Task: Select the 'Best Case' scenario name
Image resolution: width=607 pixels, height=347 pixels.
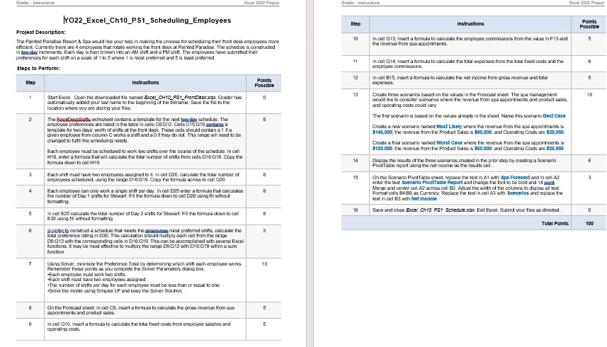Action: coord(554,116)
